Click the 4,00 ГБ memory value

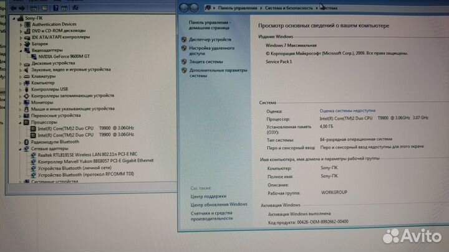pyautogui.click(x=326, y=126)
